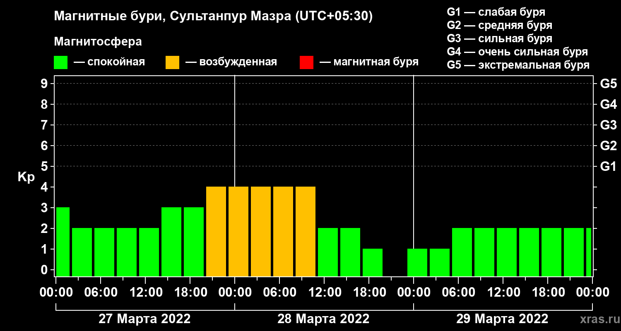This screenshot has width=621, height=331.
Task: Click the narrow first green bar at 27 Марта 00:00
Action: pos(63,242)
